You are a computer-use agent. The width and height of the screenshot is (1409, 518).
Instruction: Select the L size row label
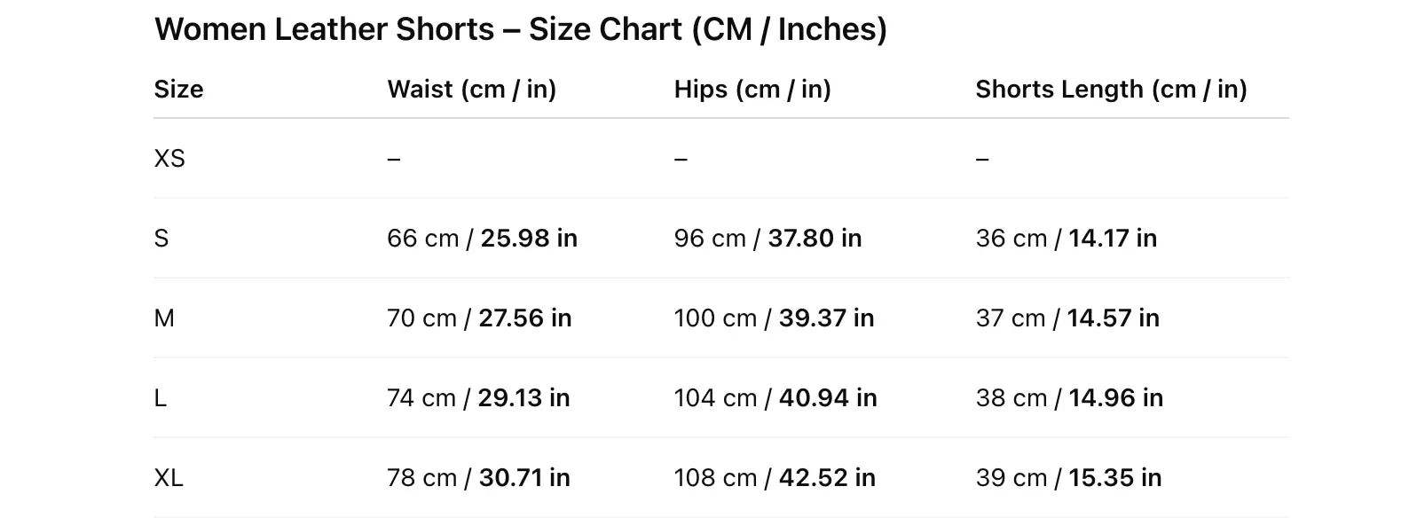[161, 398]
